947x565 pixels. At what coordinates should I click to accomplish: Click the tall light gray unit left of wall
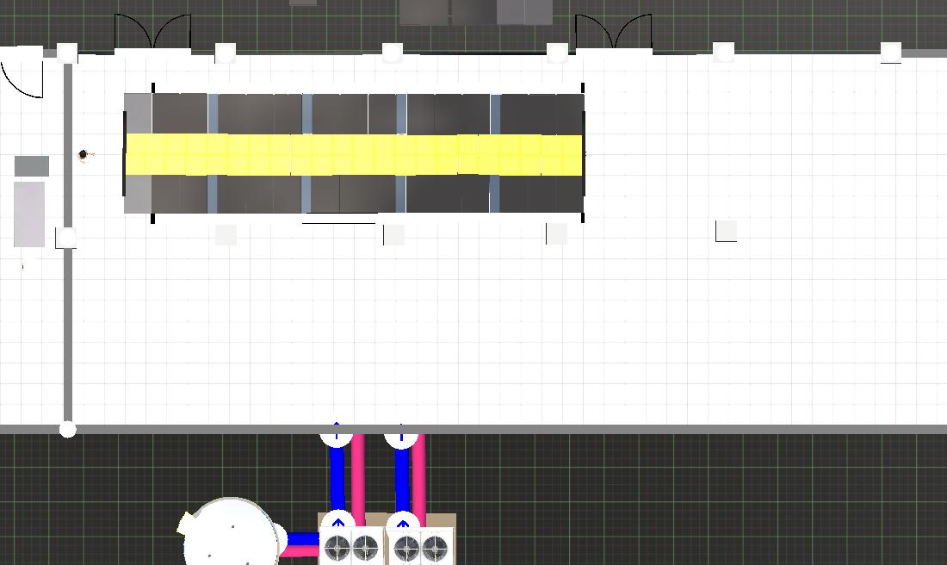(29, 214)
